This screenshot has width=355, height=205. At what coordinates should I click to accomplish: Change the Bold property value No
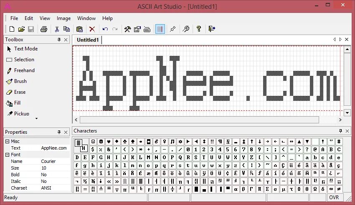coord(55,175)
